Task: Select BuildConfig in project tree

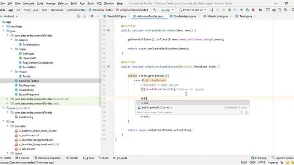Action: point(26,117)
